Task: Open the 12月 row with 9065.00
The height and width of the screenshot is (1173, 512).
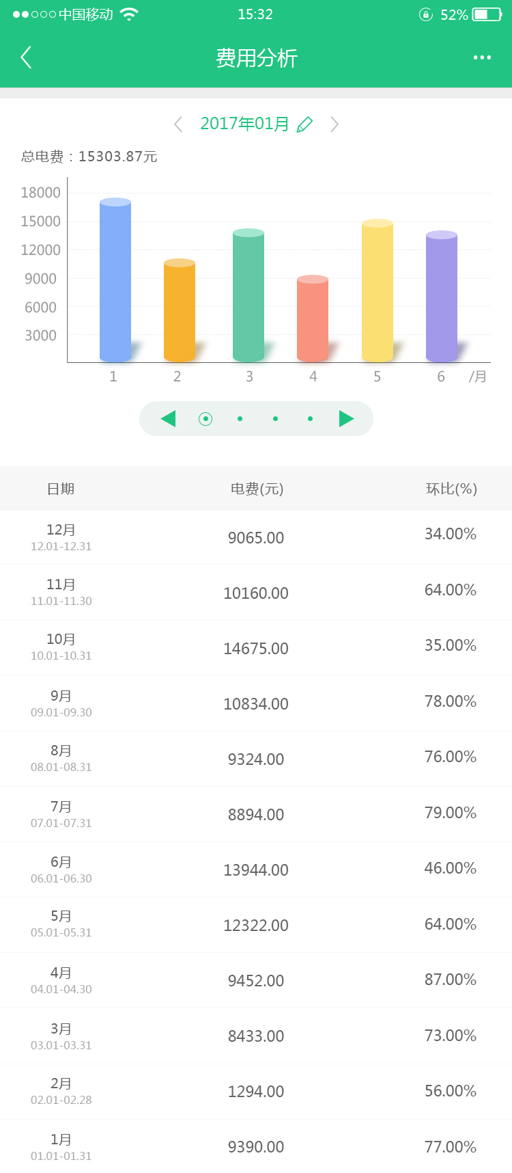Action: pyautogui.click(x=256, y=538)
